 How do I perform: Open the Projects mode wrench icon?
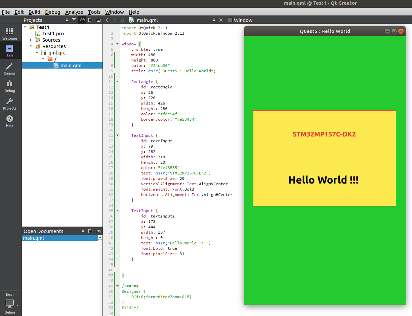tap(10, 104)
